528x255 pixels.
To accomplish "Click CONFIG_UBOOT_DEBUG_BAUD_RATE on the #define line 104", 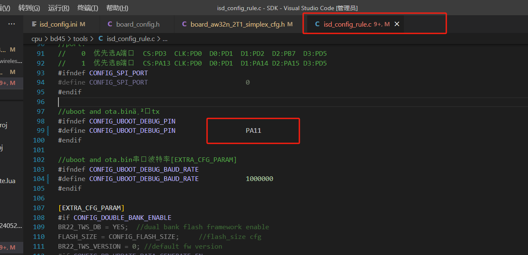I will click(x=144, y=179).
